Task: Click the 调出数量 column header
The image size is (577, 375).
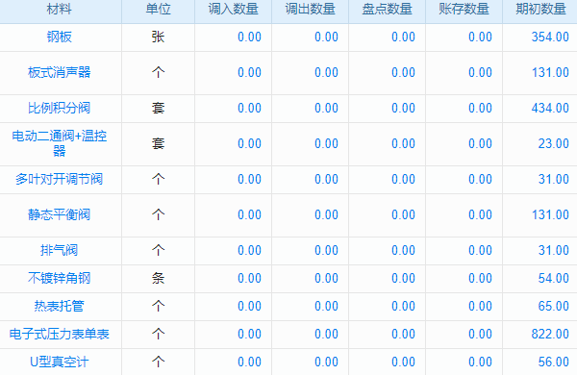Action: tap(311, 10)
